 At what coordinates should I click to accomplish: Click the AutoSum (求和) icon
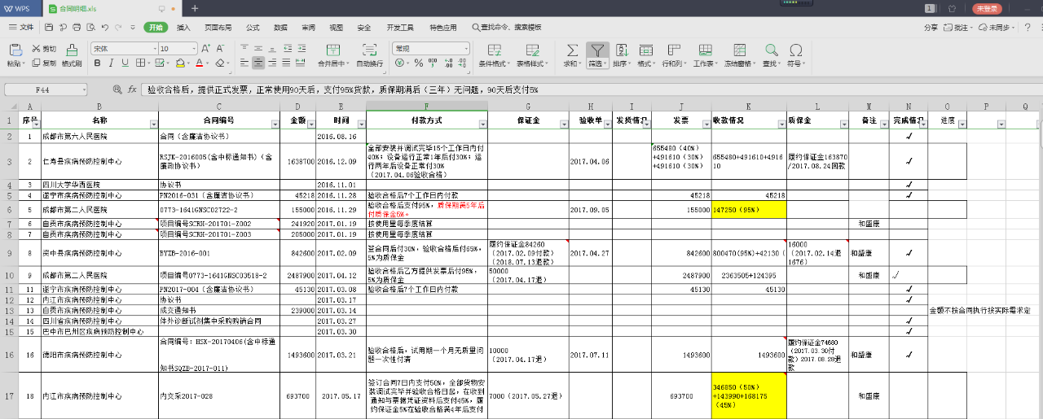click(572, 50)
